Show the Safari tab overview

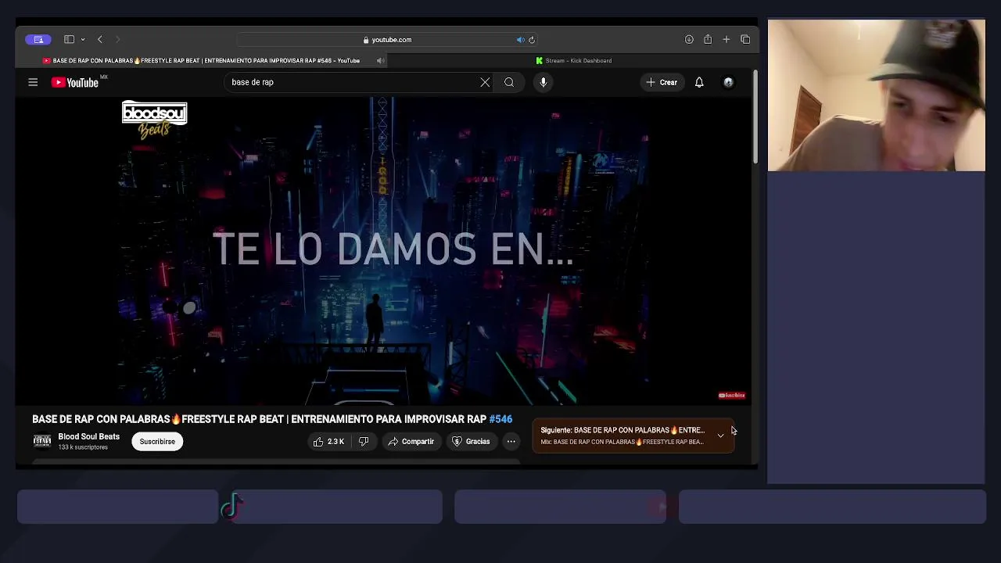[x=745, y=40]
